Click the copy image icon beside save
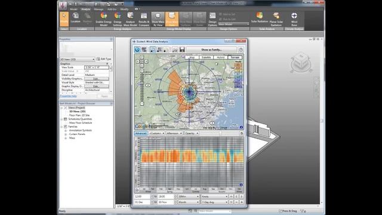The height and width of the screenshot is (215, 382). point(175,50)
